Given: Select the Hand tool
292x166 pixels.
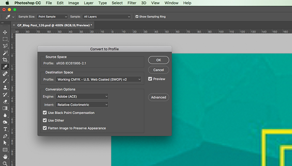Looking at the screenshot, I should (5, 157).
